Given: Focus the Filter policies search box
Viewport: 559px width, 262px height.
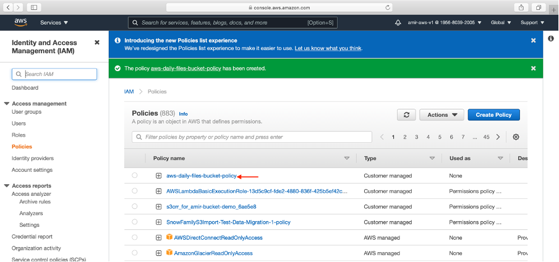Looking at the screenshot, I should 252,137.
